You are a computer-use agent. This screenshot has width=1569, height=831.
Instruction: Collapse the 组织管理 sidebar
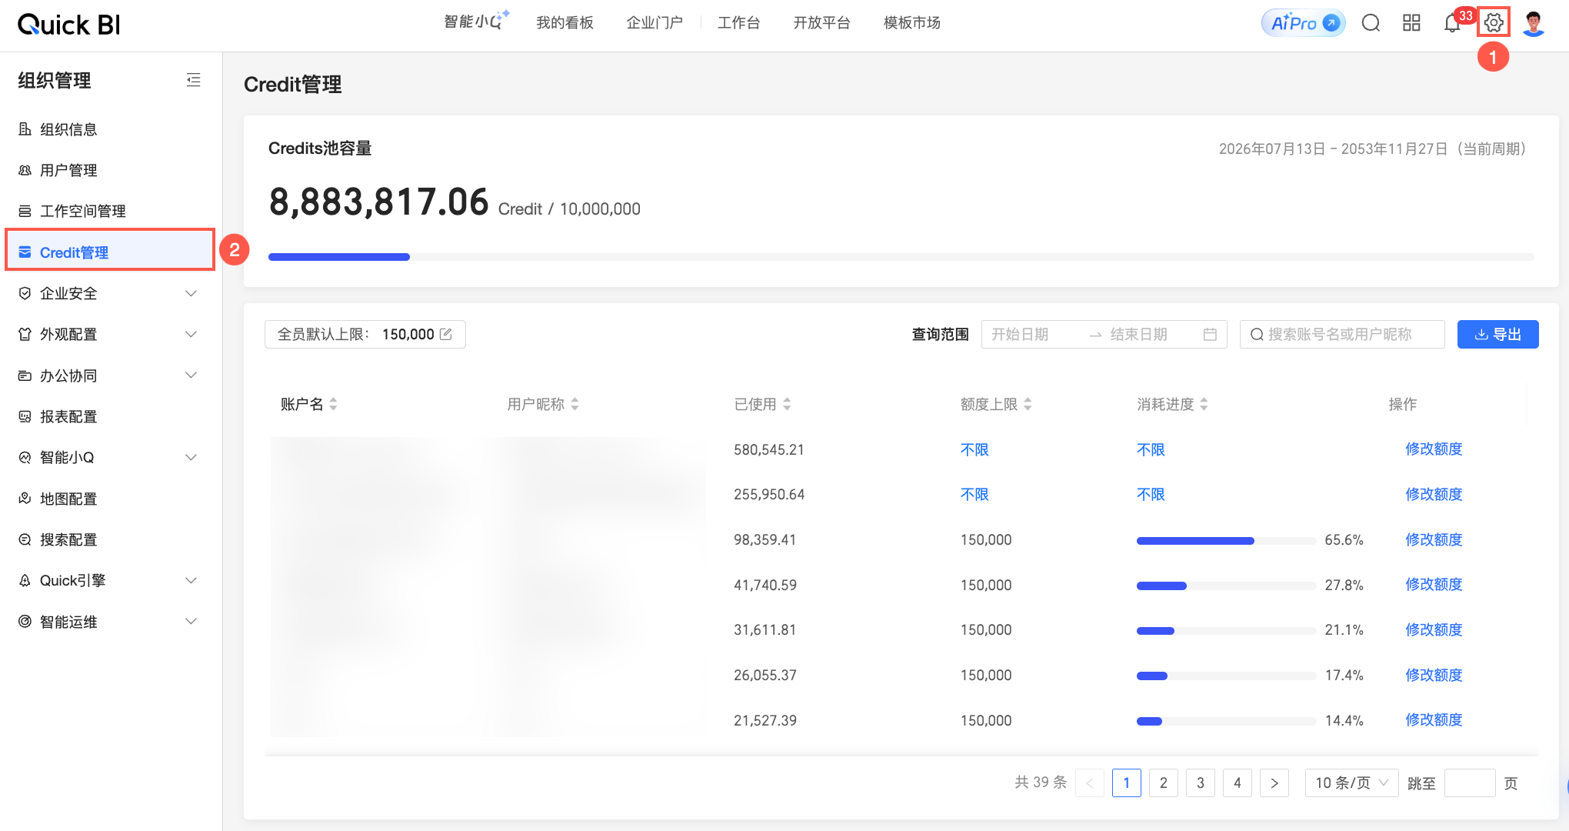coord(194,80)
